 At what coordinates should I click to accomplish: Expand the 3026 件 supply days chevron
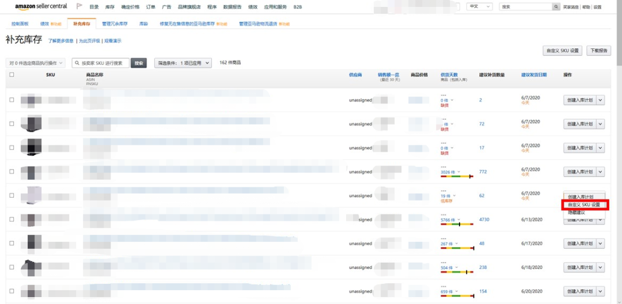[x=458, y=172]
